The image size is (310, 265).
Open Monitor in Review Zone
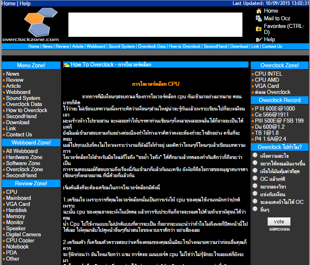pos(15,222)
